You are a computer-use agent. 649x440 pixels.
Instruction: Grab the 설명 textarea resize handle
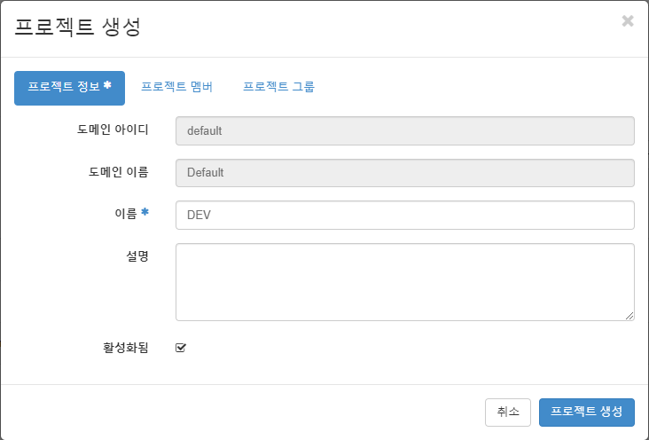click(629, 316)
